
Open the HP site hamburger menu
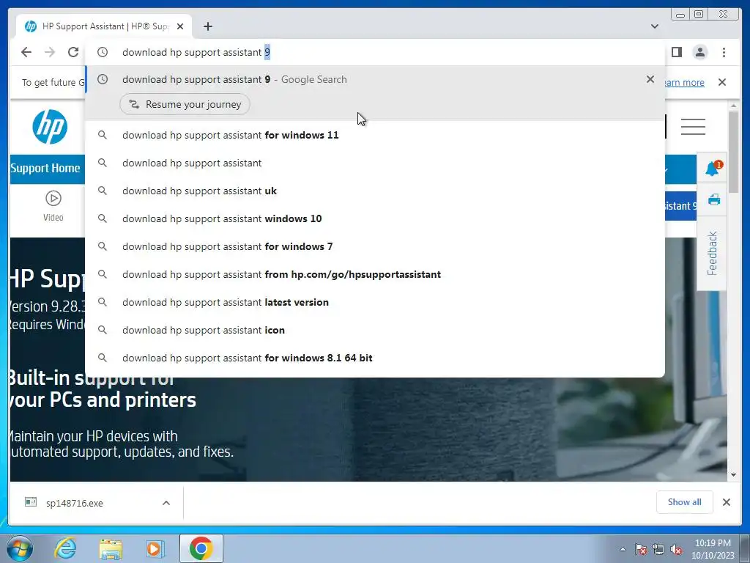(693, 127)
